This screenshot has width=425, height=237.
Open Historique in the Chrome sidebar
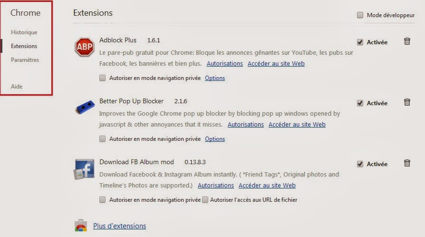click(x=24, y=32)
